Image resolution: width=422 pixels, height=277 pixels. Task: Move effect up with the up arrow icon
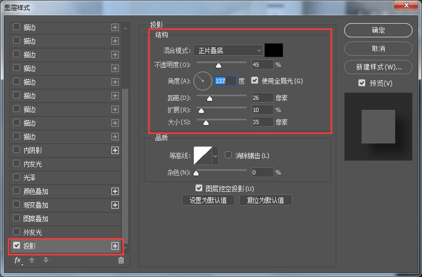point(32,260)
